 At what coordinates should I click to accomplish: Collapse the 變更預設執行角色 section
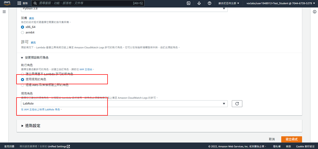click(x=35, y=58)
